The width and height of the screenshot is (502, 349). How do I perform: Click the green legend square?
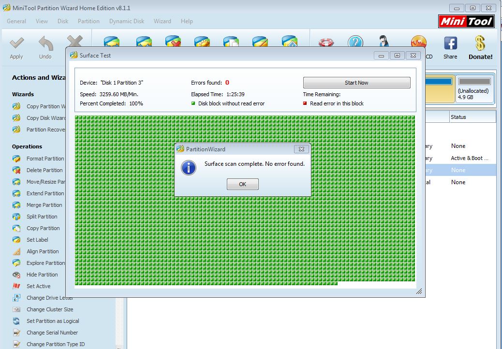click(193, 103)
